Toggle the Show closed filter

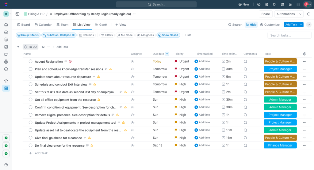click(168, 35)
